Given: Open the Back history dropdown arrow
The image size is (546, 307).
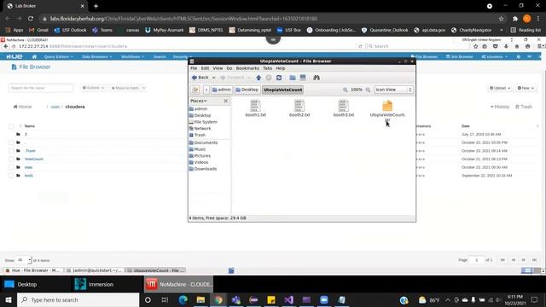Looking at the screenshot, I should pos(213,78).
